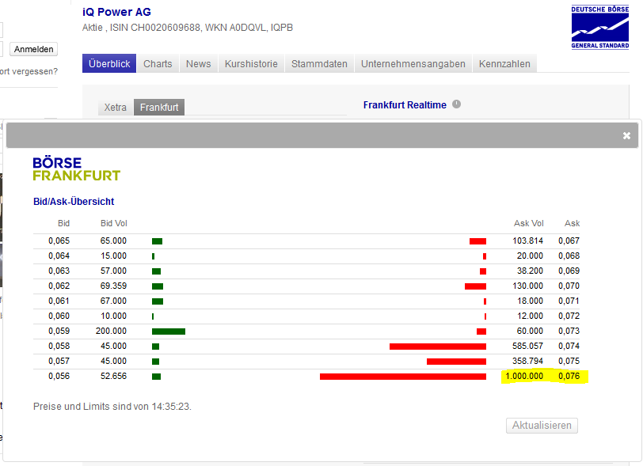Click ask volume 60.000
This screenshot has height=466, width=643.
530,331
